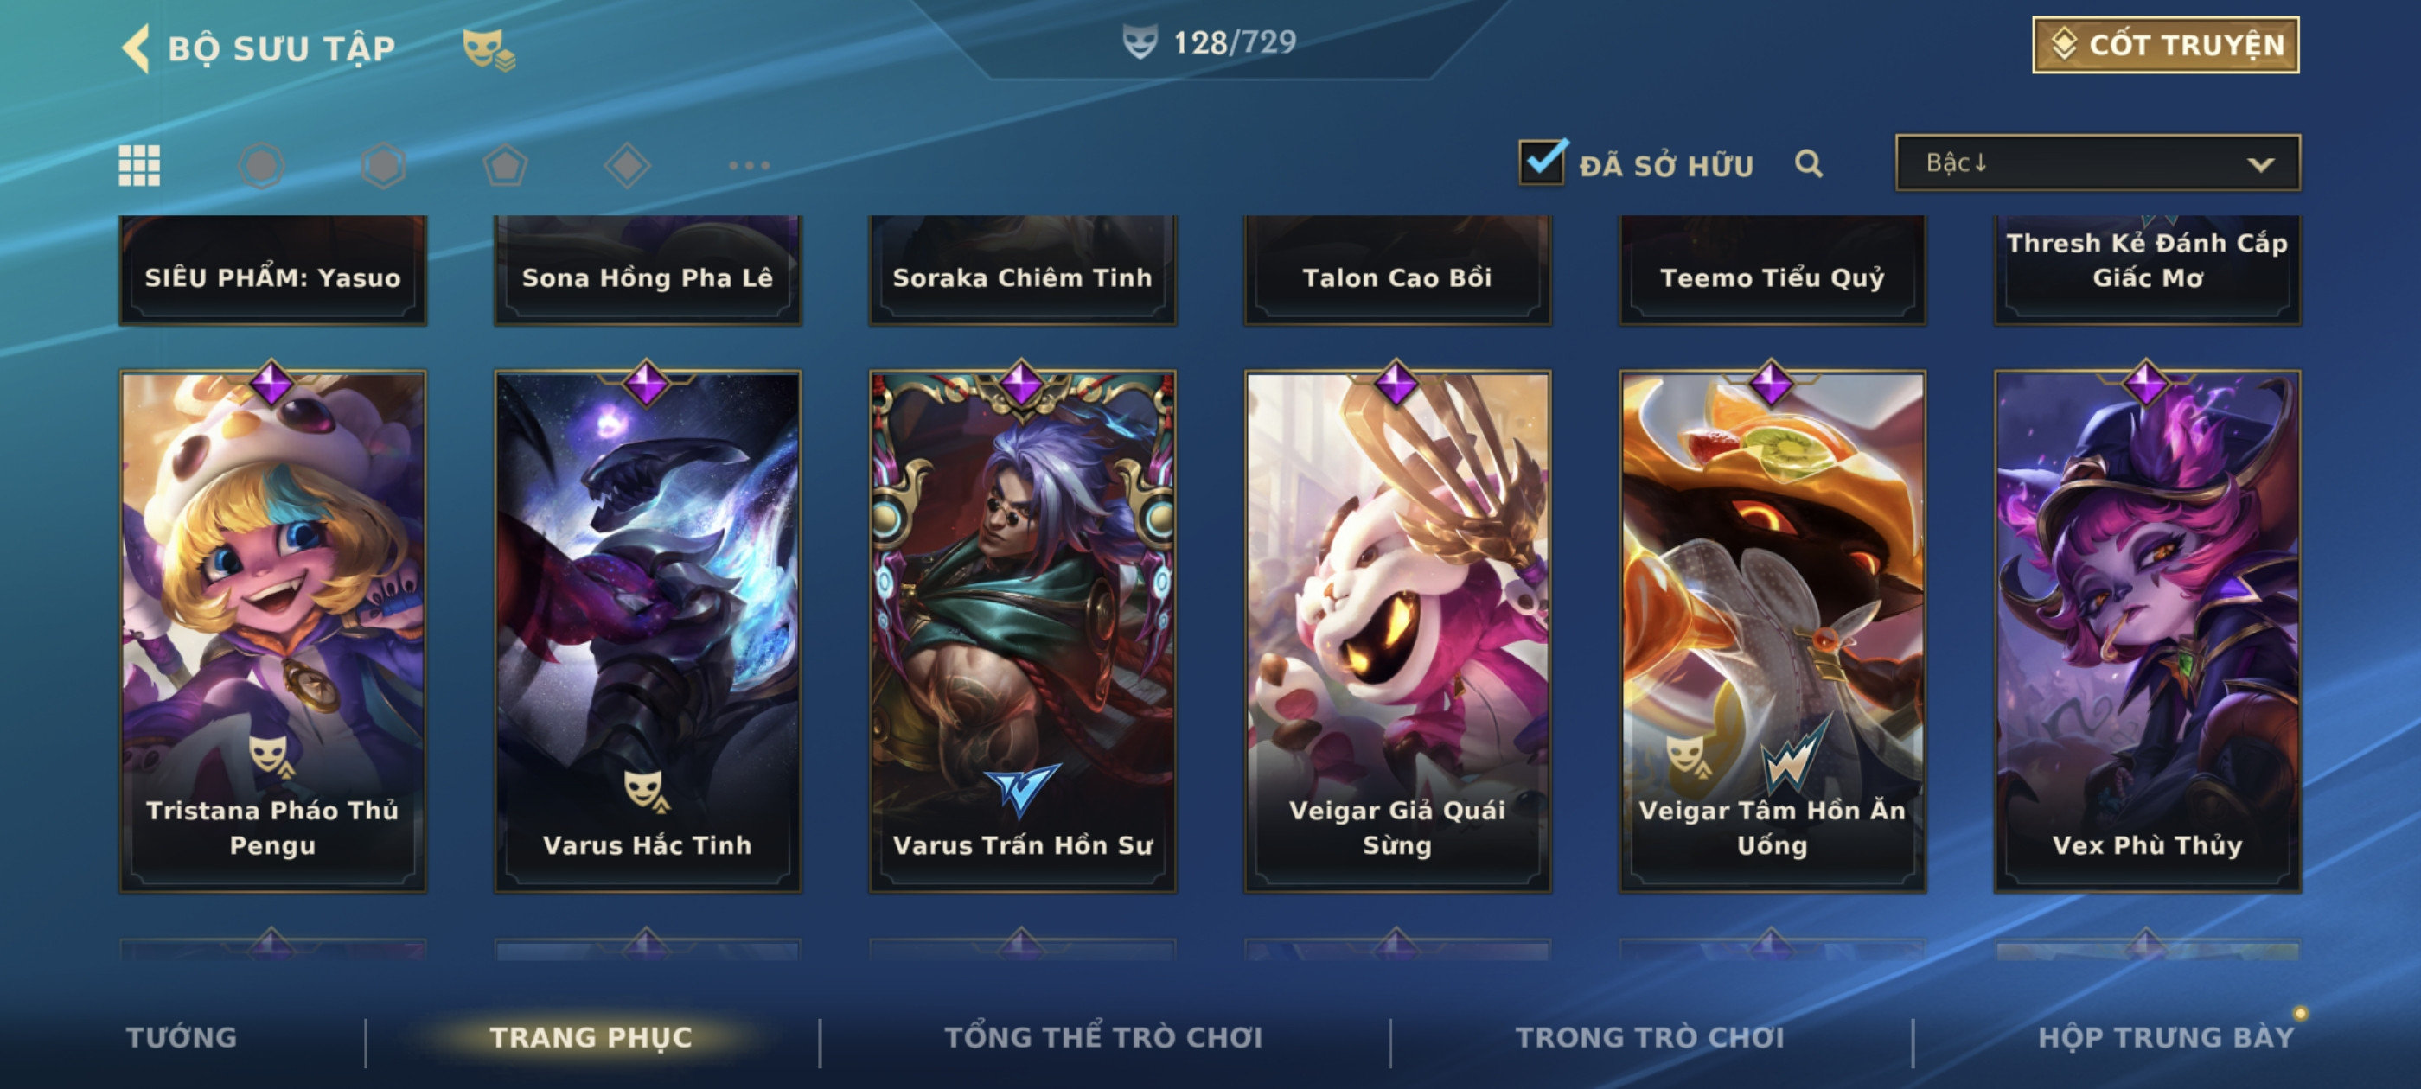The height and width of the screenshot is (1089, 2421).
Task: Uncheck the Đã Sở Hữu checkbox
Action: click(1543, 162)
